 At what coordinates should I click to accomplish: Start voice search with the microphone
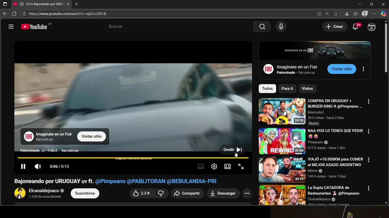281,27
